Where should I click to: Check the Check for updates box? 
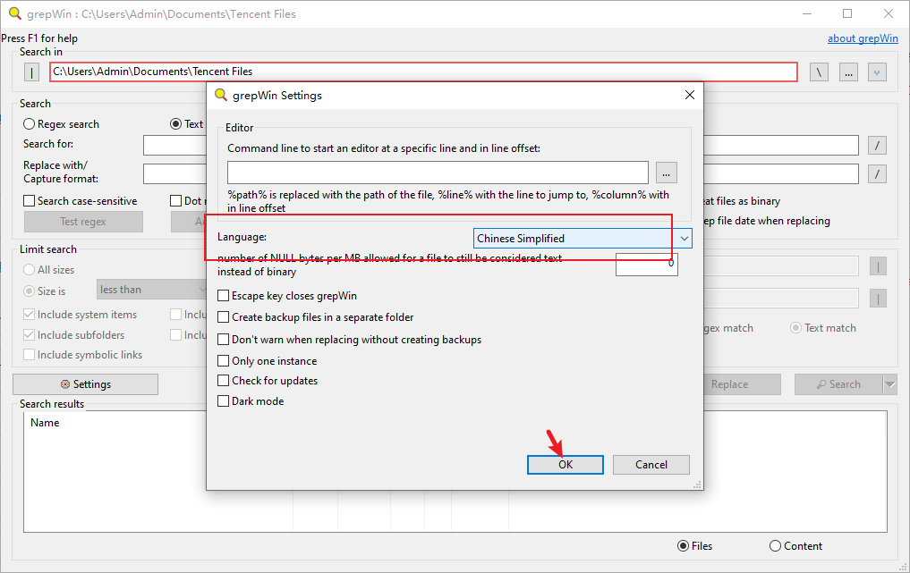coord(224,381)
